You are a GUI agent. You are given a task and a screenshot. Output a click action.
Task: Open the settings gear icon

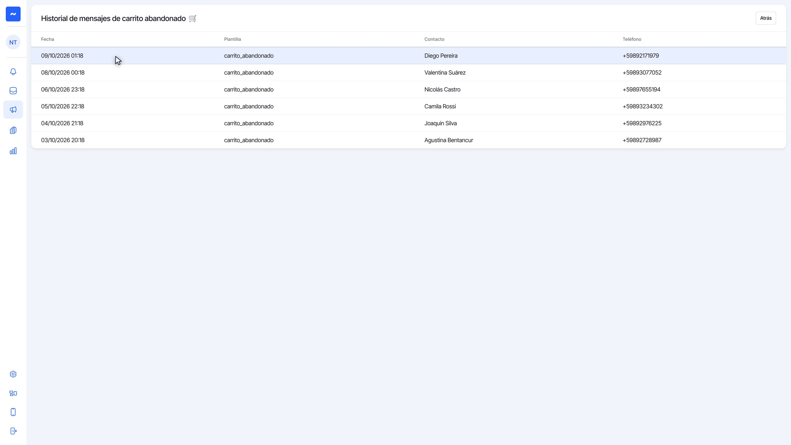13,374
